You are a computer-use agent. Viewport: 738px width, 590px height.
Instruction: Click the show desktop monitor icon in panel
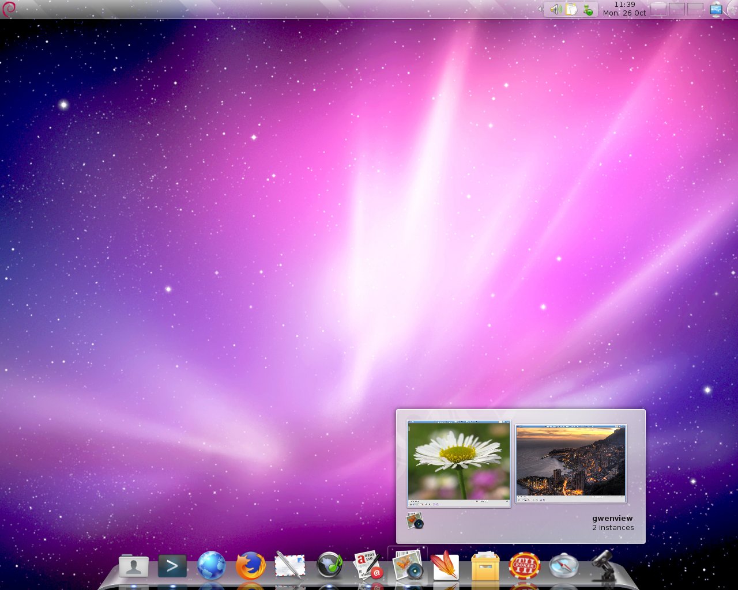click(716, 9)
